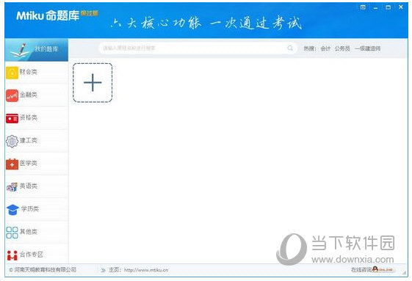Viewport: 412px width, 281px height.
Task: Select the 其他类 four squares icon
Action: click(x=12, y=233)
